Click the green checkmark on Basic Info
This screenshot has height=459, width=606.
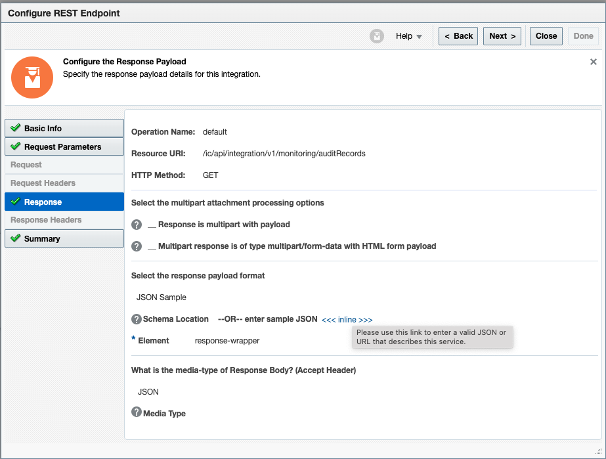(14, 128)
